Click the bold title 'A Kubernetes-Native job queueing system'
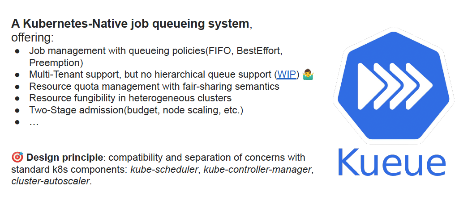Viewport: 472px width, 204px height. coord(130,24)
